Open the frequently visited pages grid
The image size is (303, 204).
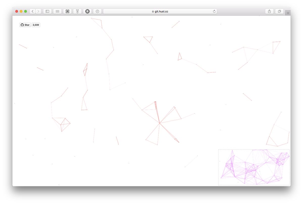click(x=57, y=11)
